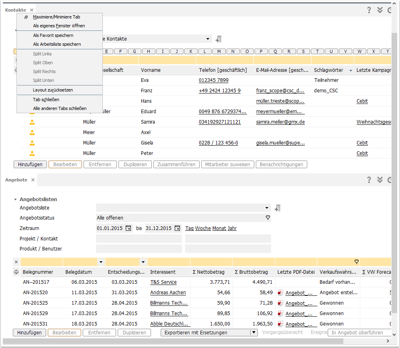Filter contacts by letter M
The width and height of the screenshot is (400, 348).
coord(219,51)
